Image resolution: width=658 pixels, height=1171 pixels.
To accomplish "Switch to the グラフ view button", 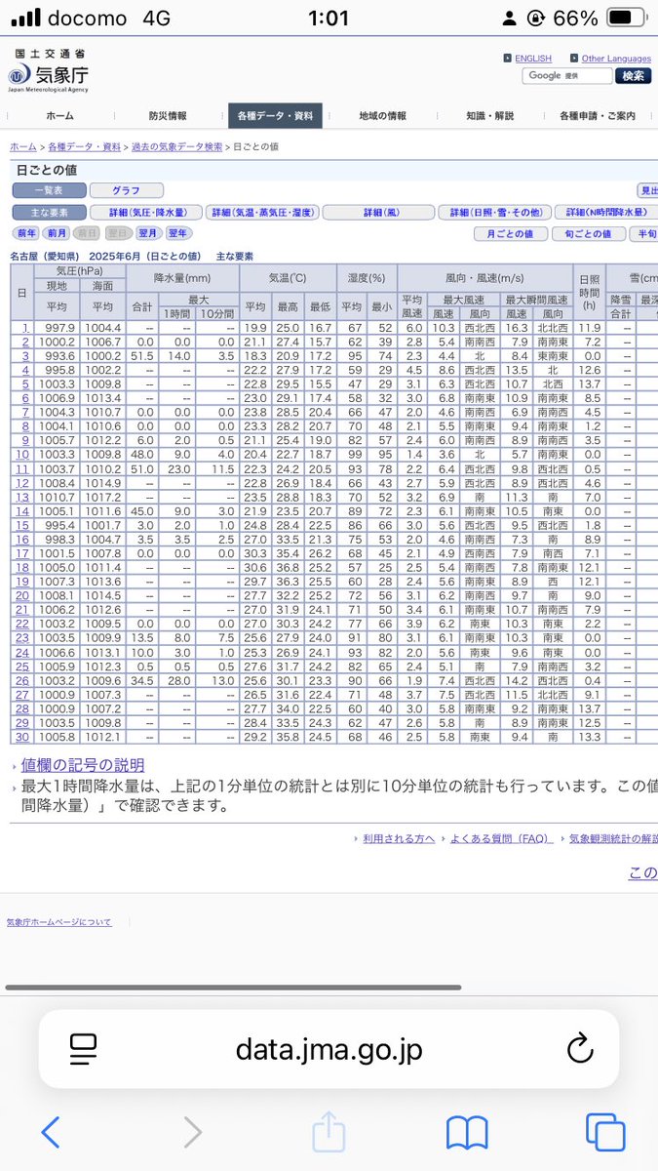I will click(127, 191).
